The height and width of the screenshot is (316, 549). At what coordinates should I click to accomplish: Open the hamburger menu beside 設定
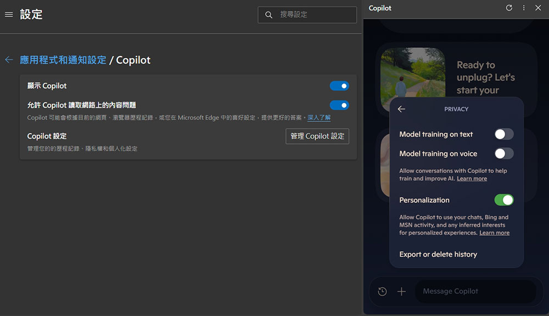pos(9,14)
